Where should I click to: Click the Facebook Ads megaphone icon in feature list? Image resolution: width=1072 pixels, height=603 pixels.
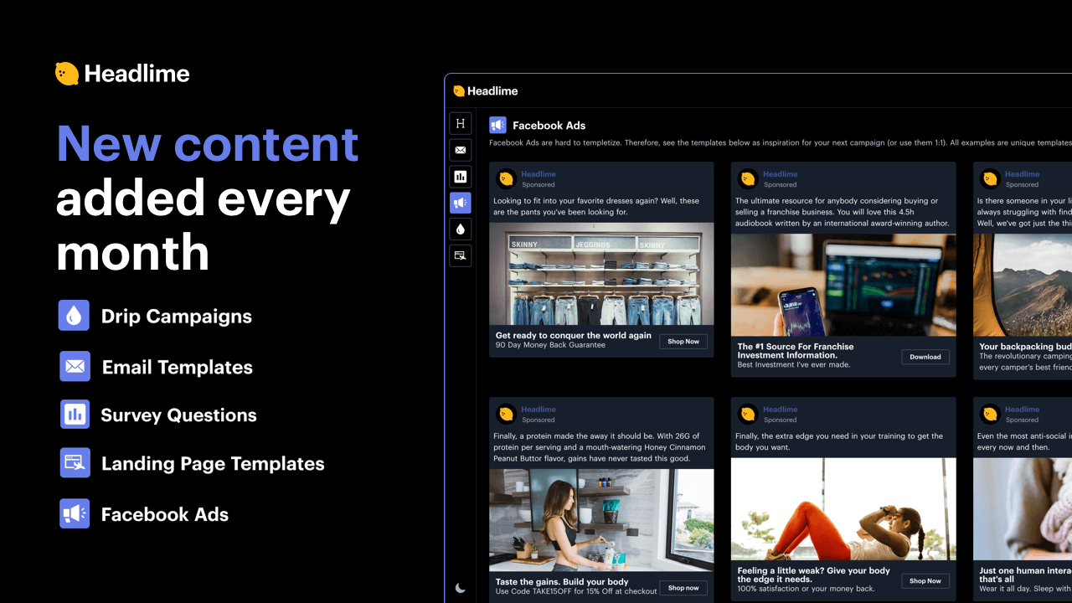[75, 513]
